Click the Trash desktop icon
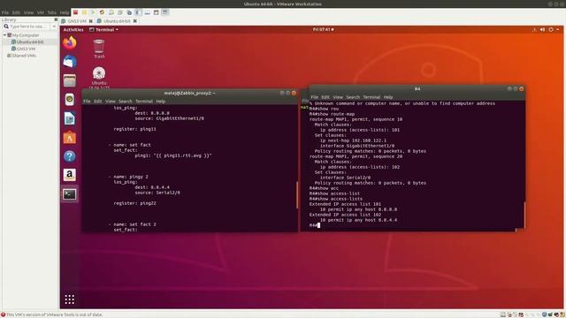Image resolution: width=566 pixels, height=318 pixels. (x=99, y=49)
